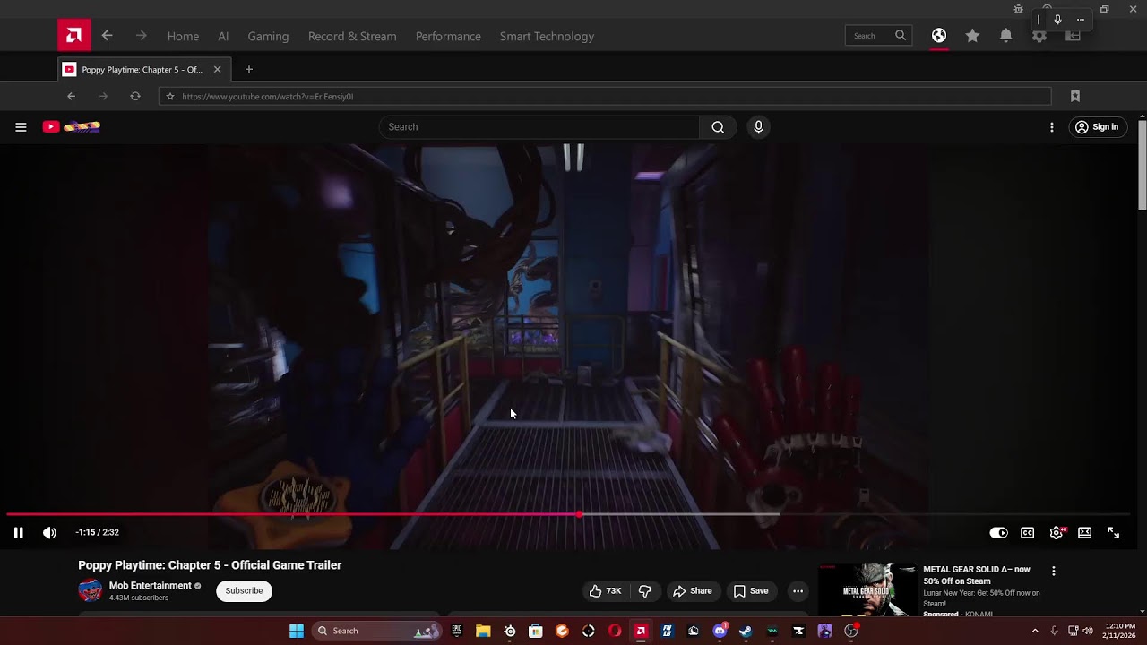
Task: Reload the embedded browser page
Action: coord(135,96)
